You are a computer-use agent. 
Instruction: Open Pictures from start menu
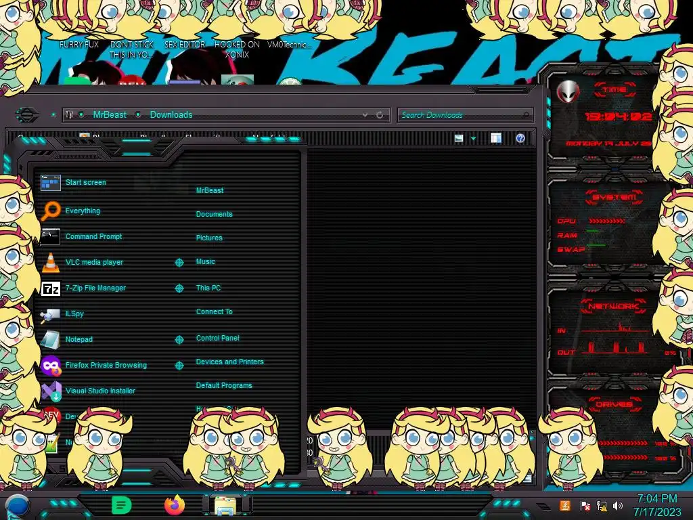click(x=209, y=238)
